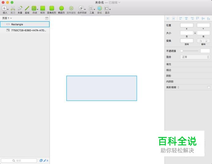Toggle the width-height lock icon
The image size is (212, 164).
point(195,33)
